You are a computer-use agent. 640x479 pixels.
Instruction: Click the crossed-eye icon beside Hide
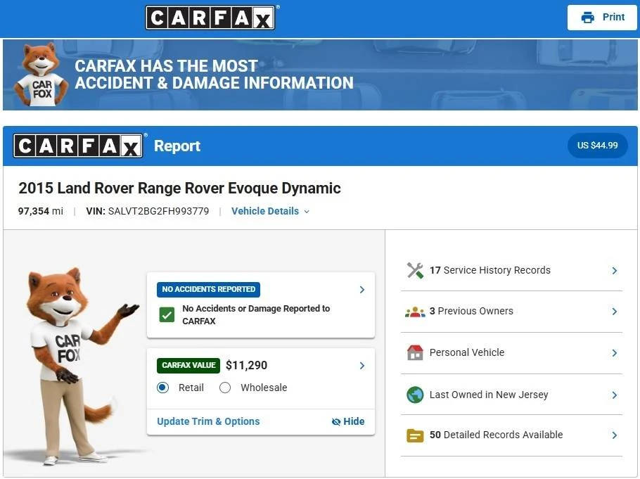336,422
